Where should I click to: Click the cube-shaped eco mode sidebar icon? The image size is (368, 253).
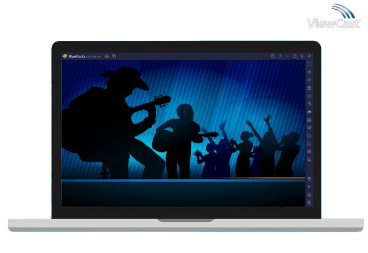[x=309, y=152]
